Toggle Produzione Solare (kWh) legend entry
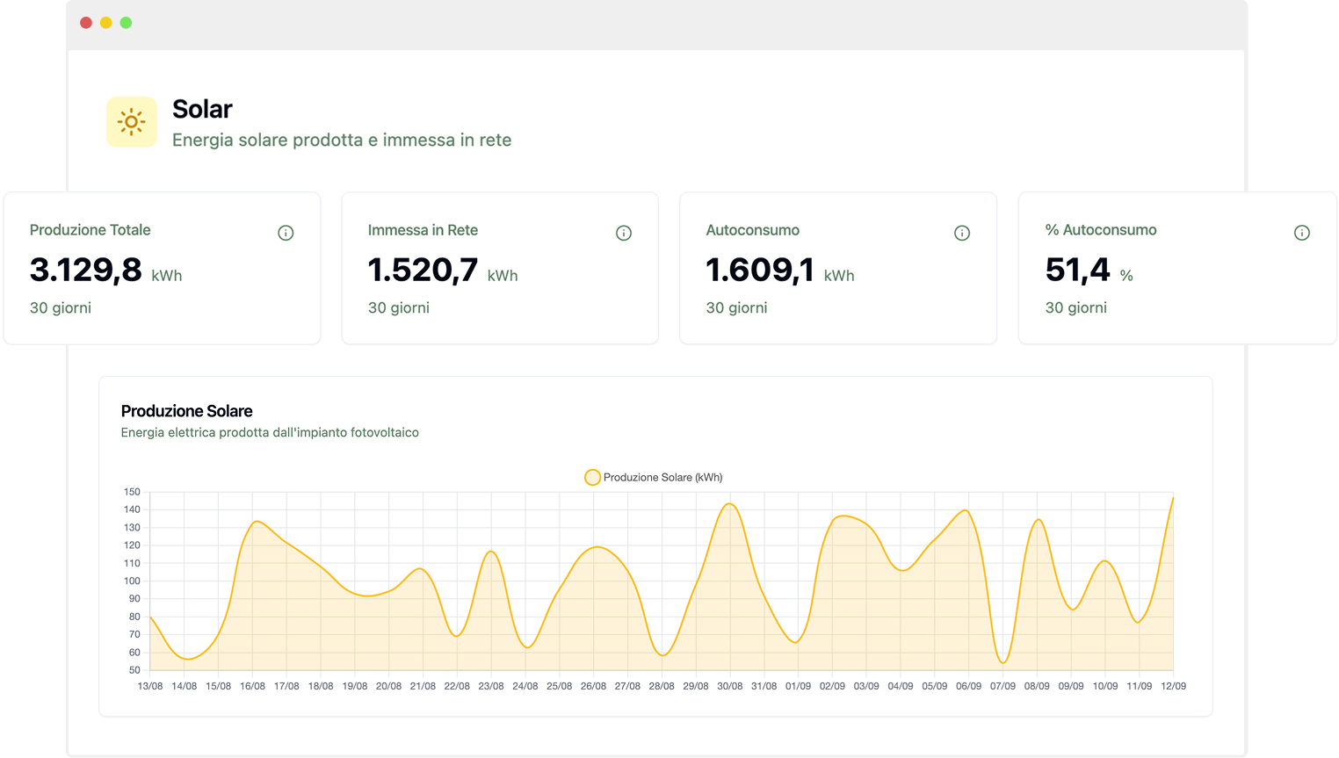The image size is (1339, 758). (x=654, y=477)
